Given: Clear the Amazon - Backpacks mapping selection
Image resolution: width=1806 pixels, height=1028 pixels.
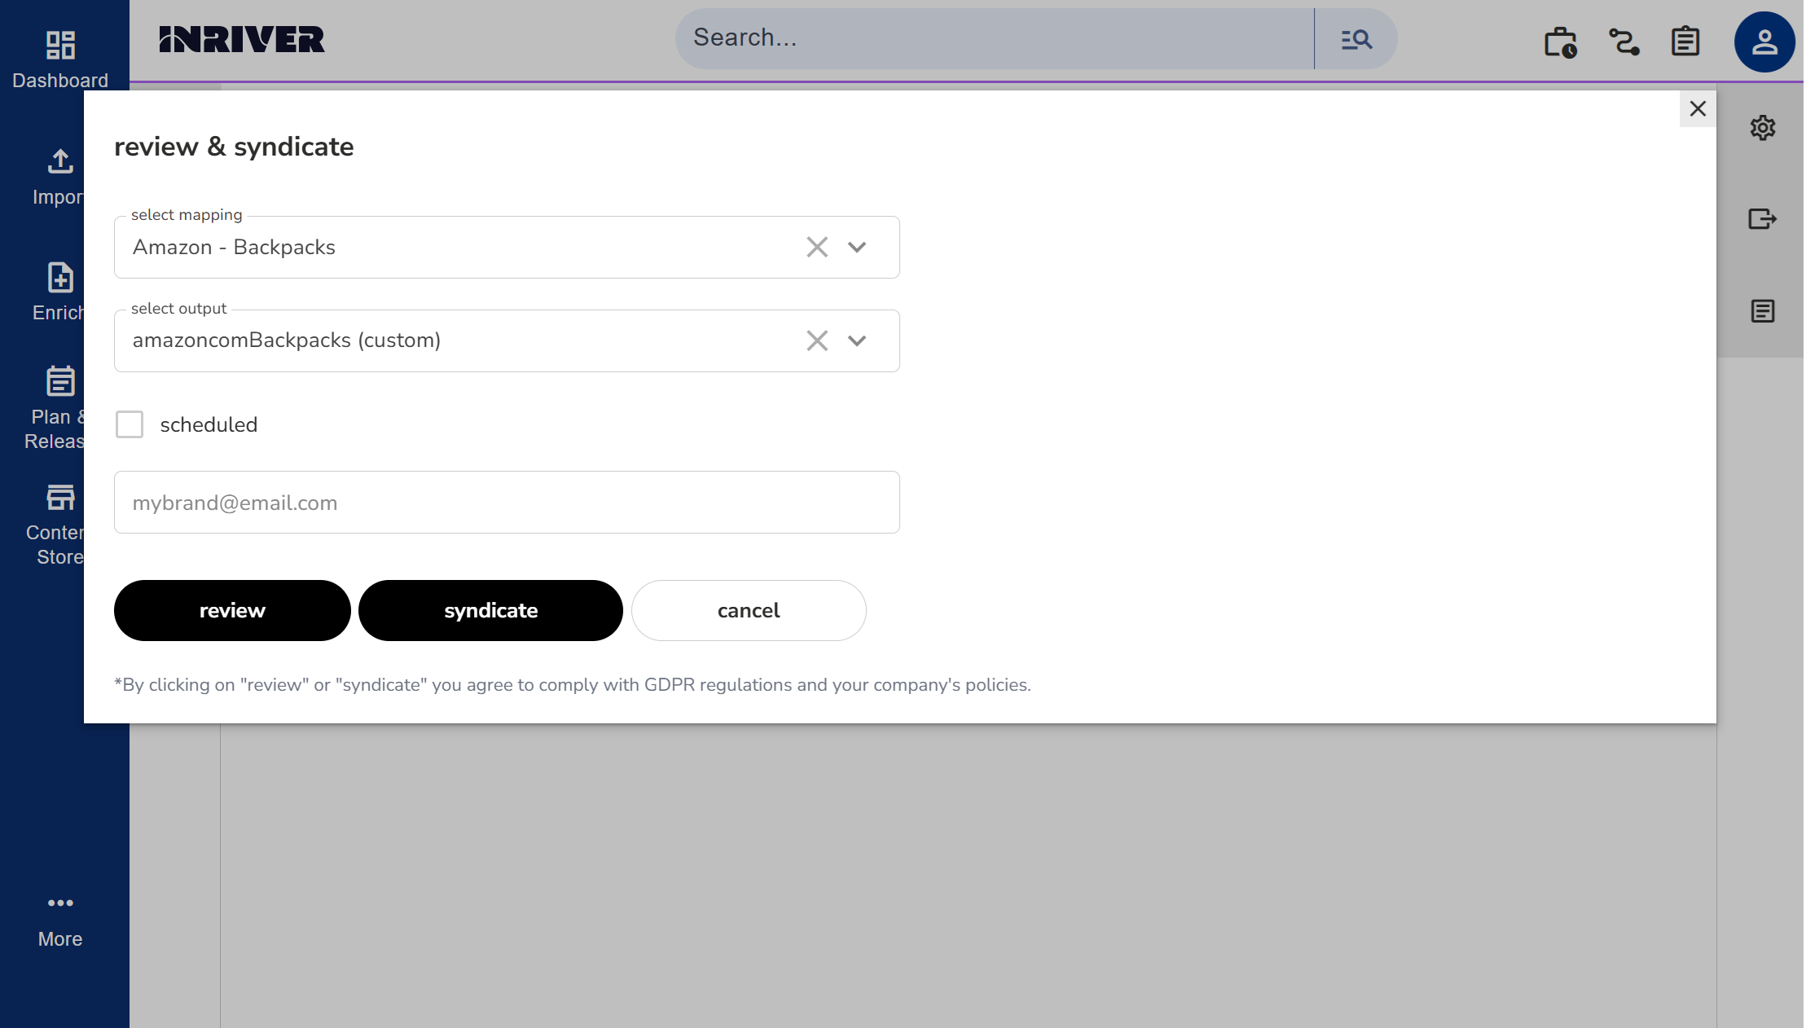Looking at the screenshot, I should [817, 247].
